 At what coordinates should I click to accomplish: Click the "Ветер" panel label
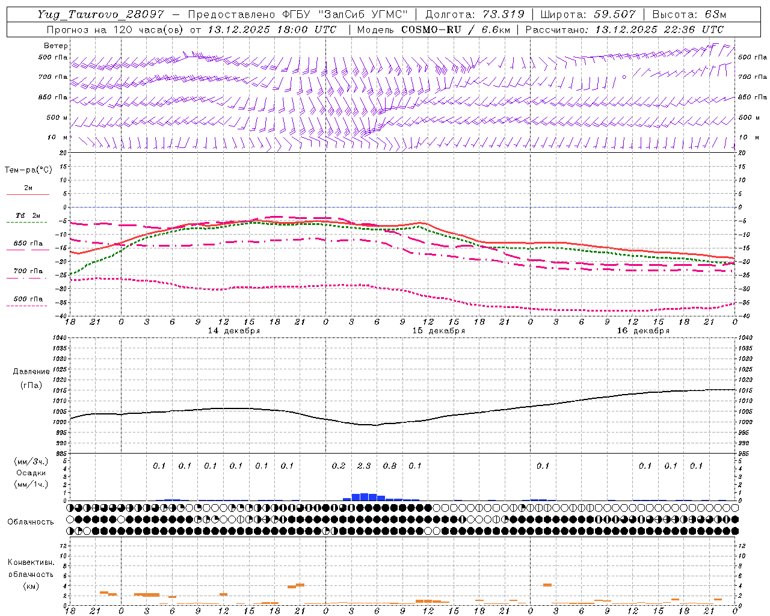(56, 46)
